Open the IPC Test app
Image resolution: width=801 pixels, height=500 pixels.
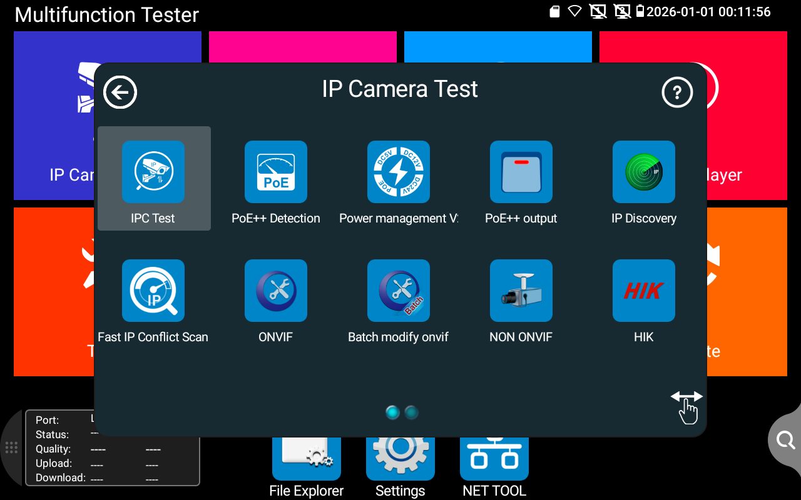pos(153,179)
